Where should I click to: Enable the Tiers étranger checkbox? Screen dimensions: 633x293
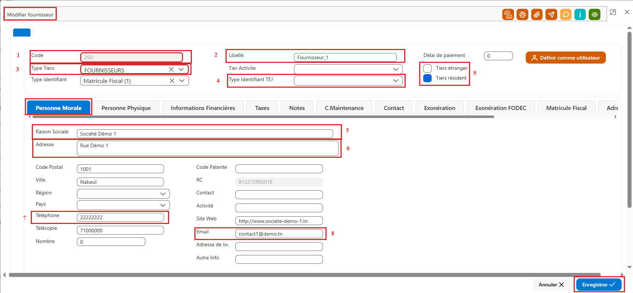[427, 68]
